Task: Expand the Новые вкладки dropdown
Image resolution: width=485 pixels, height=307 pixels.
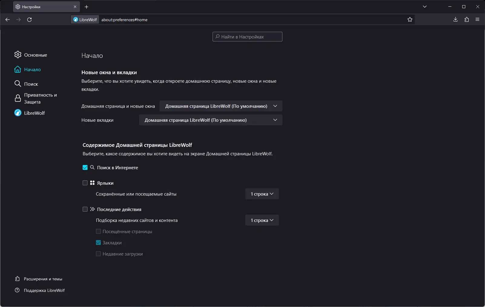Action: tap(210, 120)
